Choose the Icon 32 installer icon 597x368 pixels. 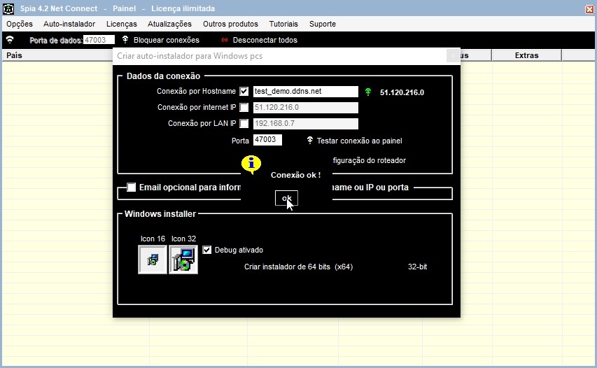183,260
